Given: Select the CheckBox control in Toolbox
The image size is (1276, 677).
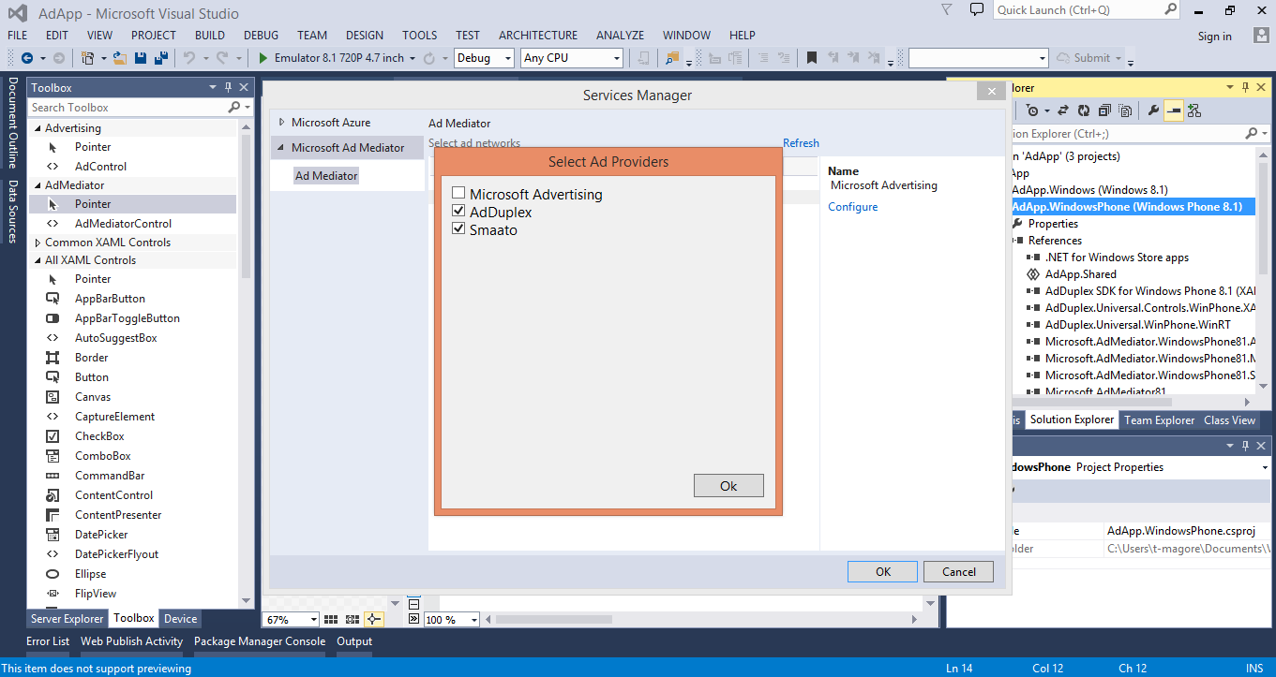Looking at the screenshot, I should (x=99, y=436).
